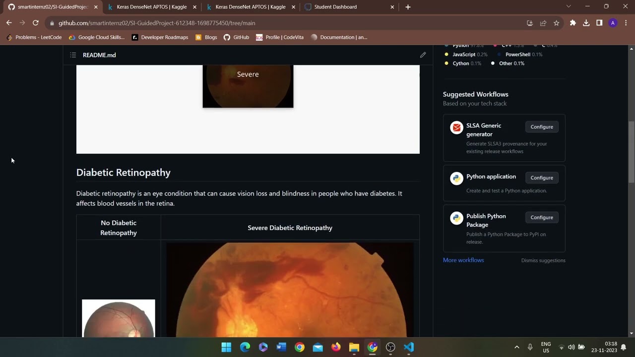Open the Severe retina thumbnail image

248,86
